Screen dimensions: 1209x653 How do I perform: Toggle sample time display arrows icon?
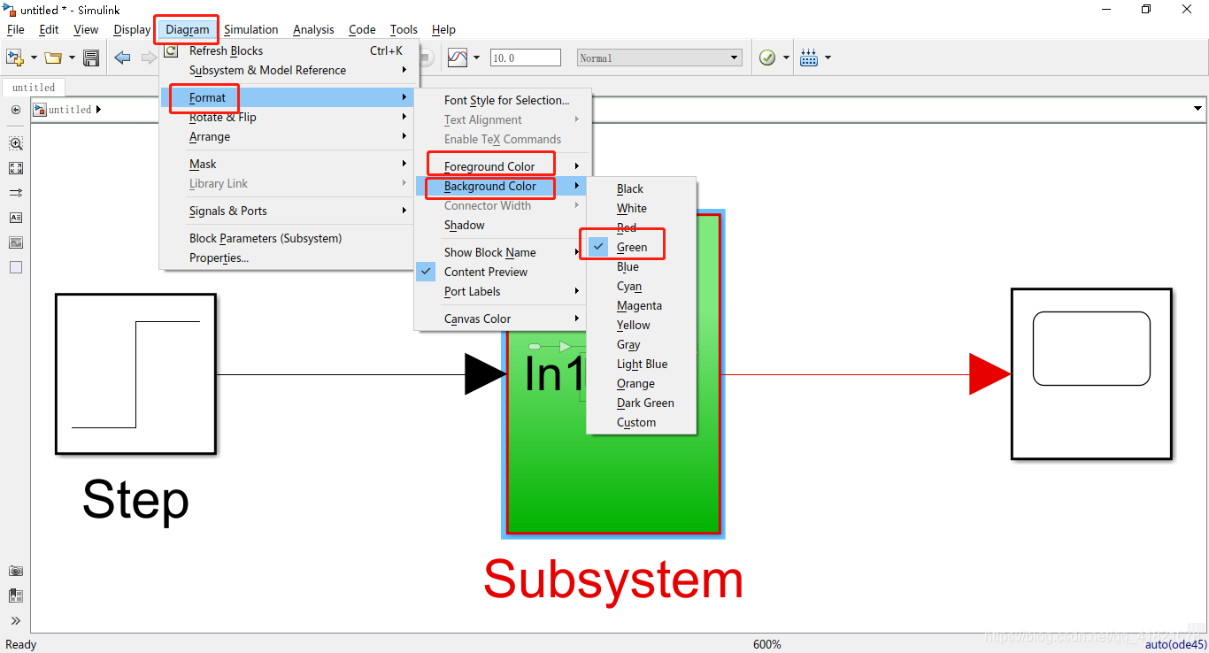coord(16,193)
